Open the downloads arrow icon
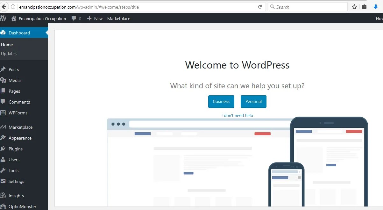The height and width of the screenshot is (210, 383). 376,7
